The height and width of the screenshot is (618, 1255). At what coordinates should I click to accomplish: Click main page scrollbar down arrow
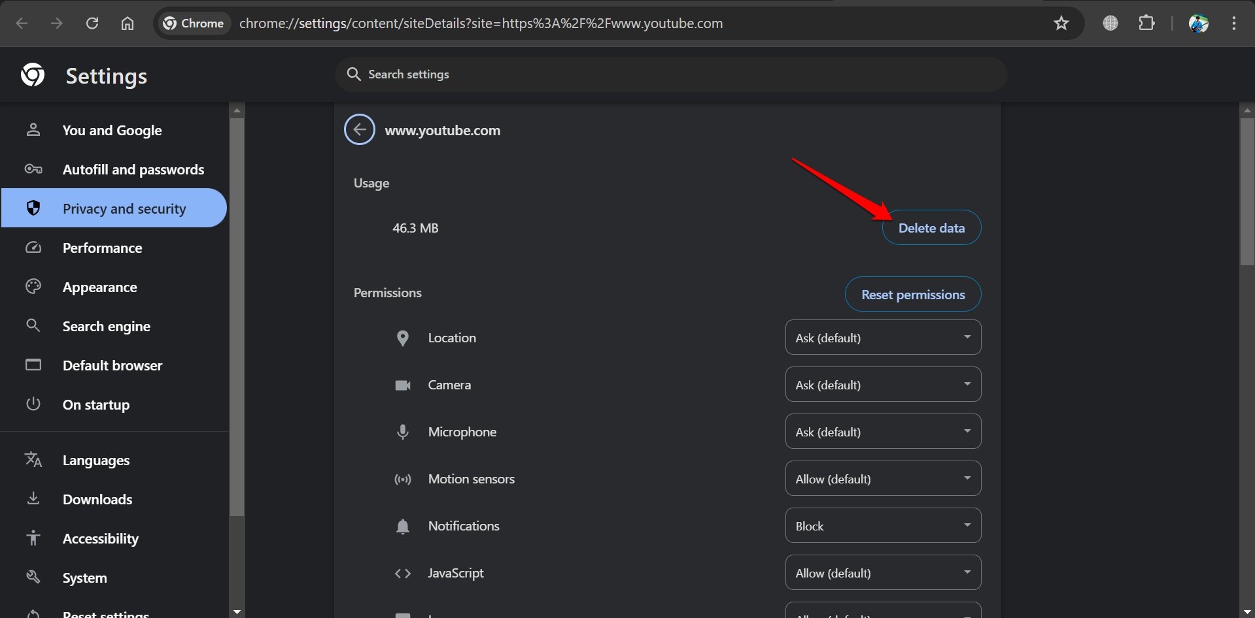pos(1247,611)
